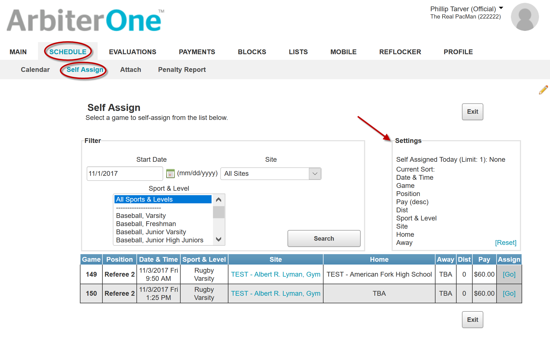Sort by the Date & Time column header

tap(158, 259)
